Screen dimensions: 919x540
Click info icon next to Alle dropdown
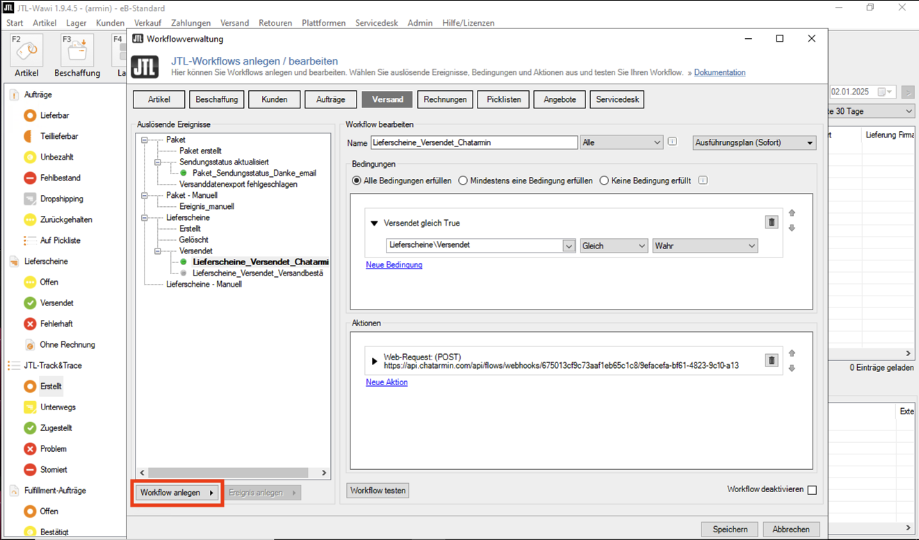[x=672, y=142]
